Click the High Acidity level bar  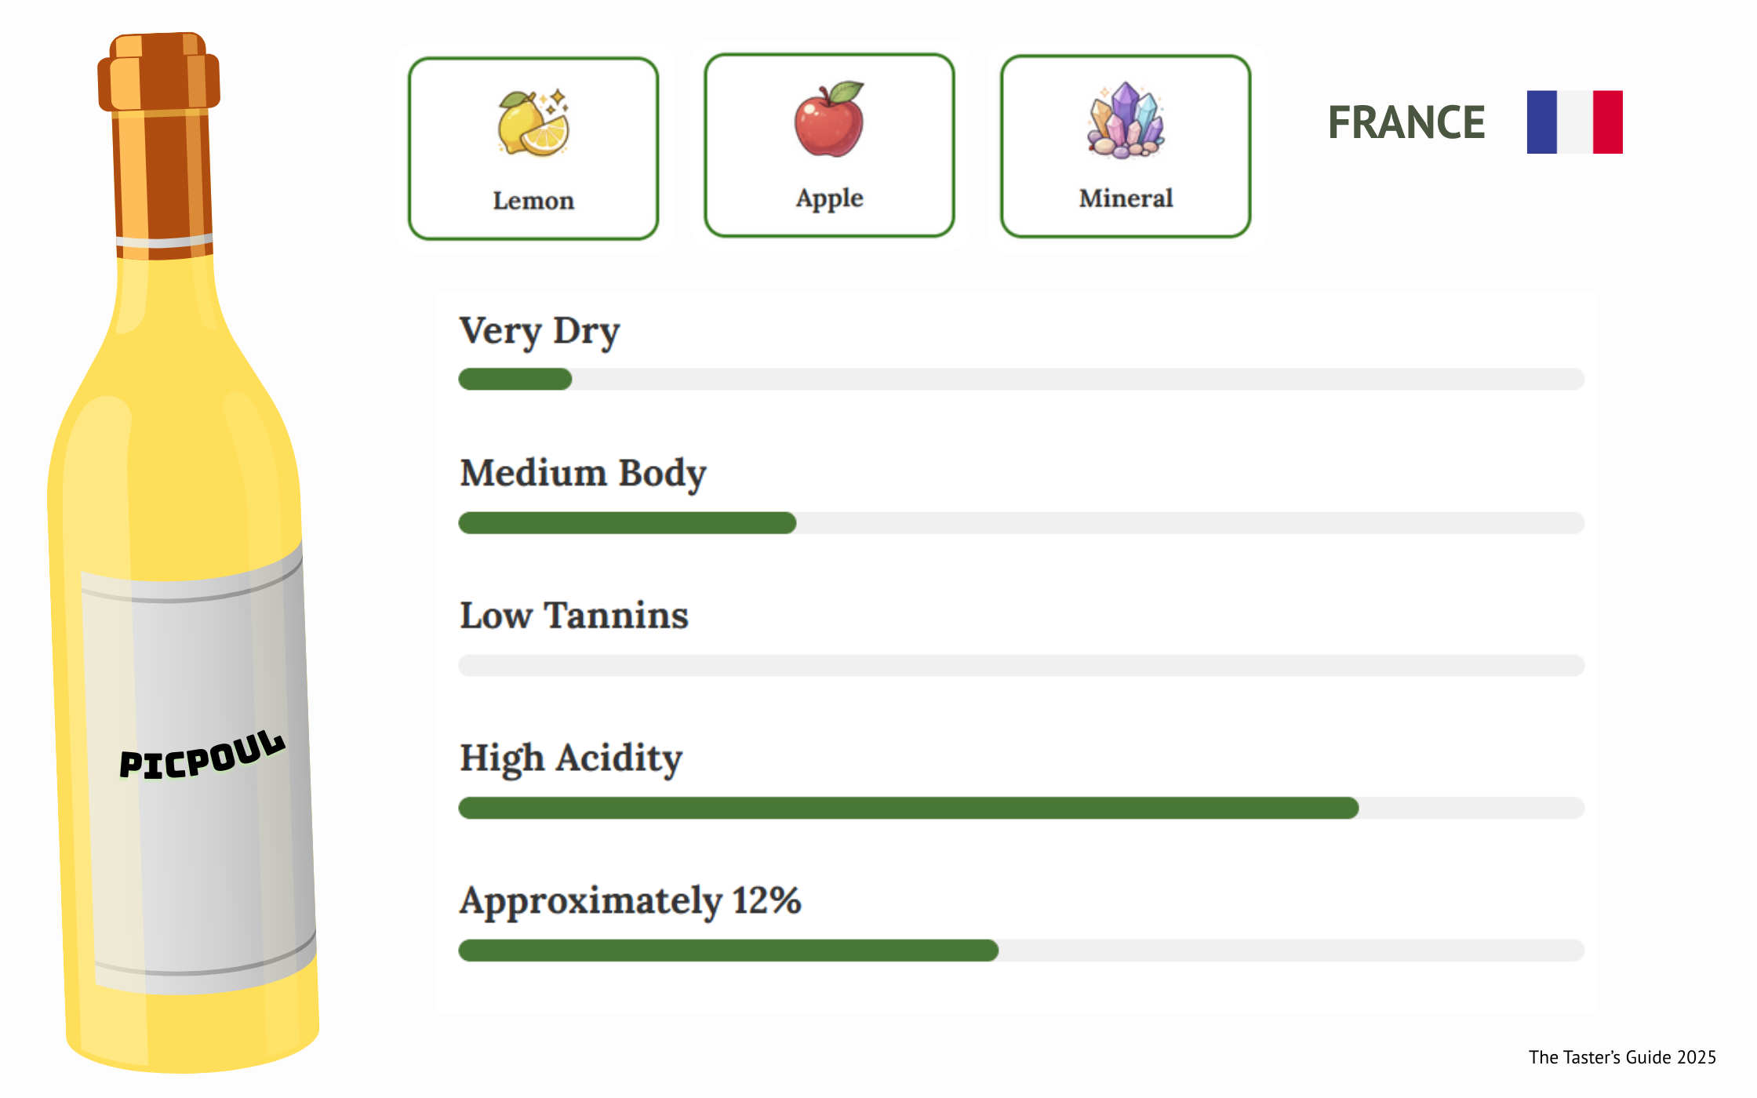click(x=1020, y=808)
